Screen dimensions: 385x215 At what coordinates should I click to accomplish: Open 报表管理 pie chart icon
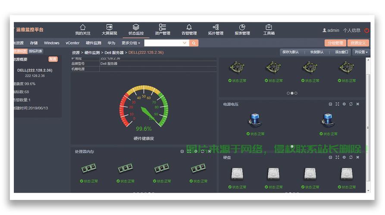(x=242, y=27)
